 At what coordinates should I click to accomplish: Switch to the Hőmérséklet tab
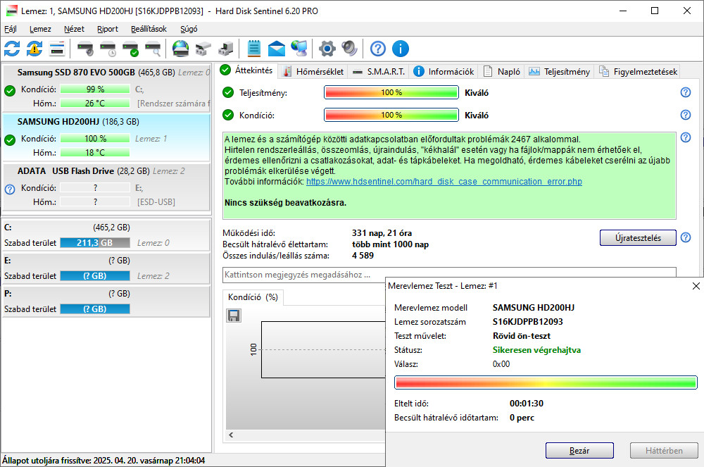[x=313, y=71]
